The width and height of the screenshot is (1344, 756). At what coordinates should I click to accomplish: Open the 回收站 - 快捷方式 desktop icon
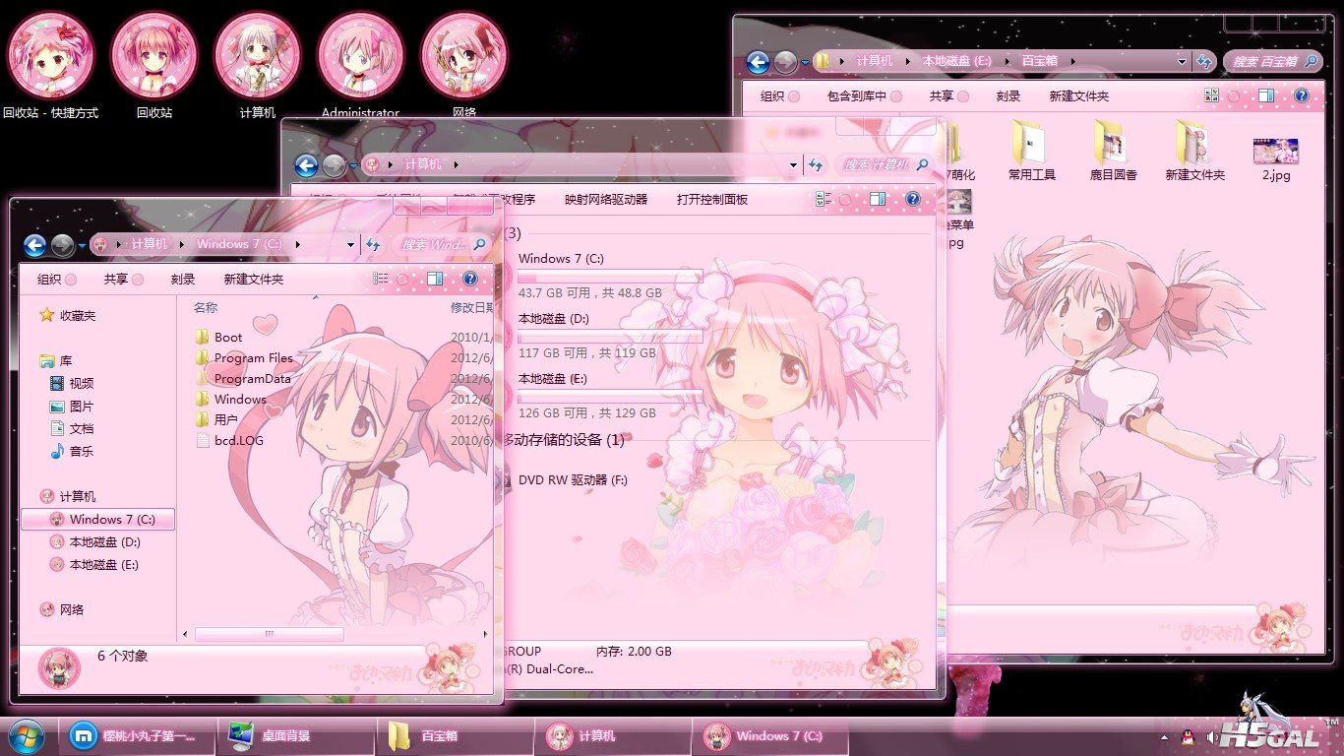point(51,65)
